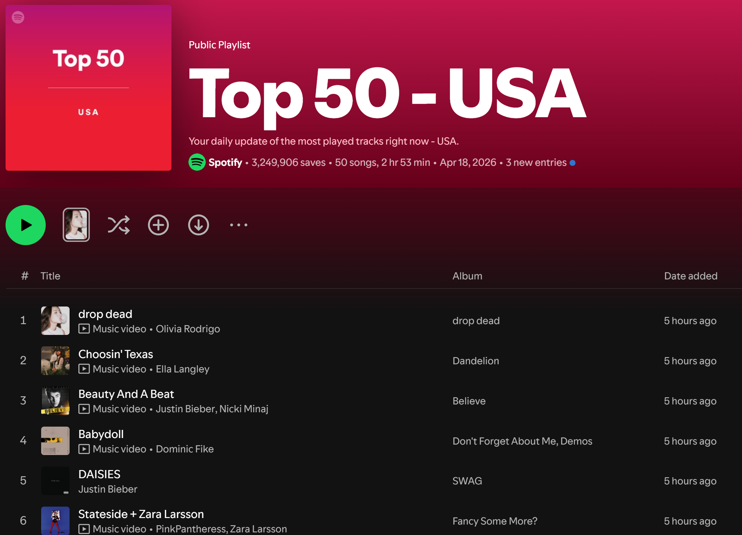Click the playlist description text
The image size is (742, 535).
click(x=324, y=141)
